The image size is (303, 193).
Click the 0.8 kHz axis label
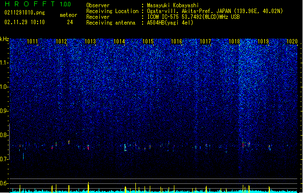coord(4,135)
